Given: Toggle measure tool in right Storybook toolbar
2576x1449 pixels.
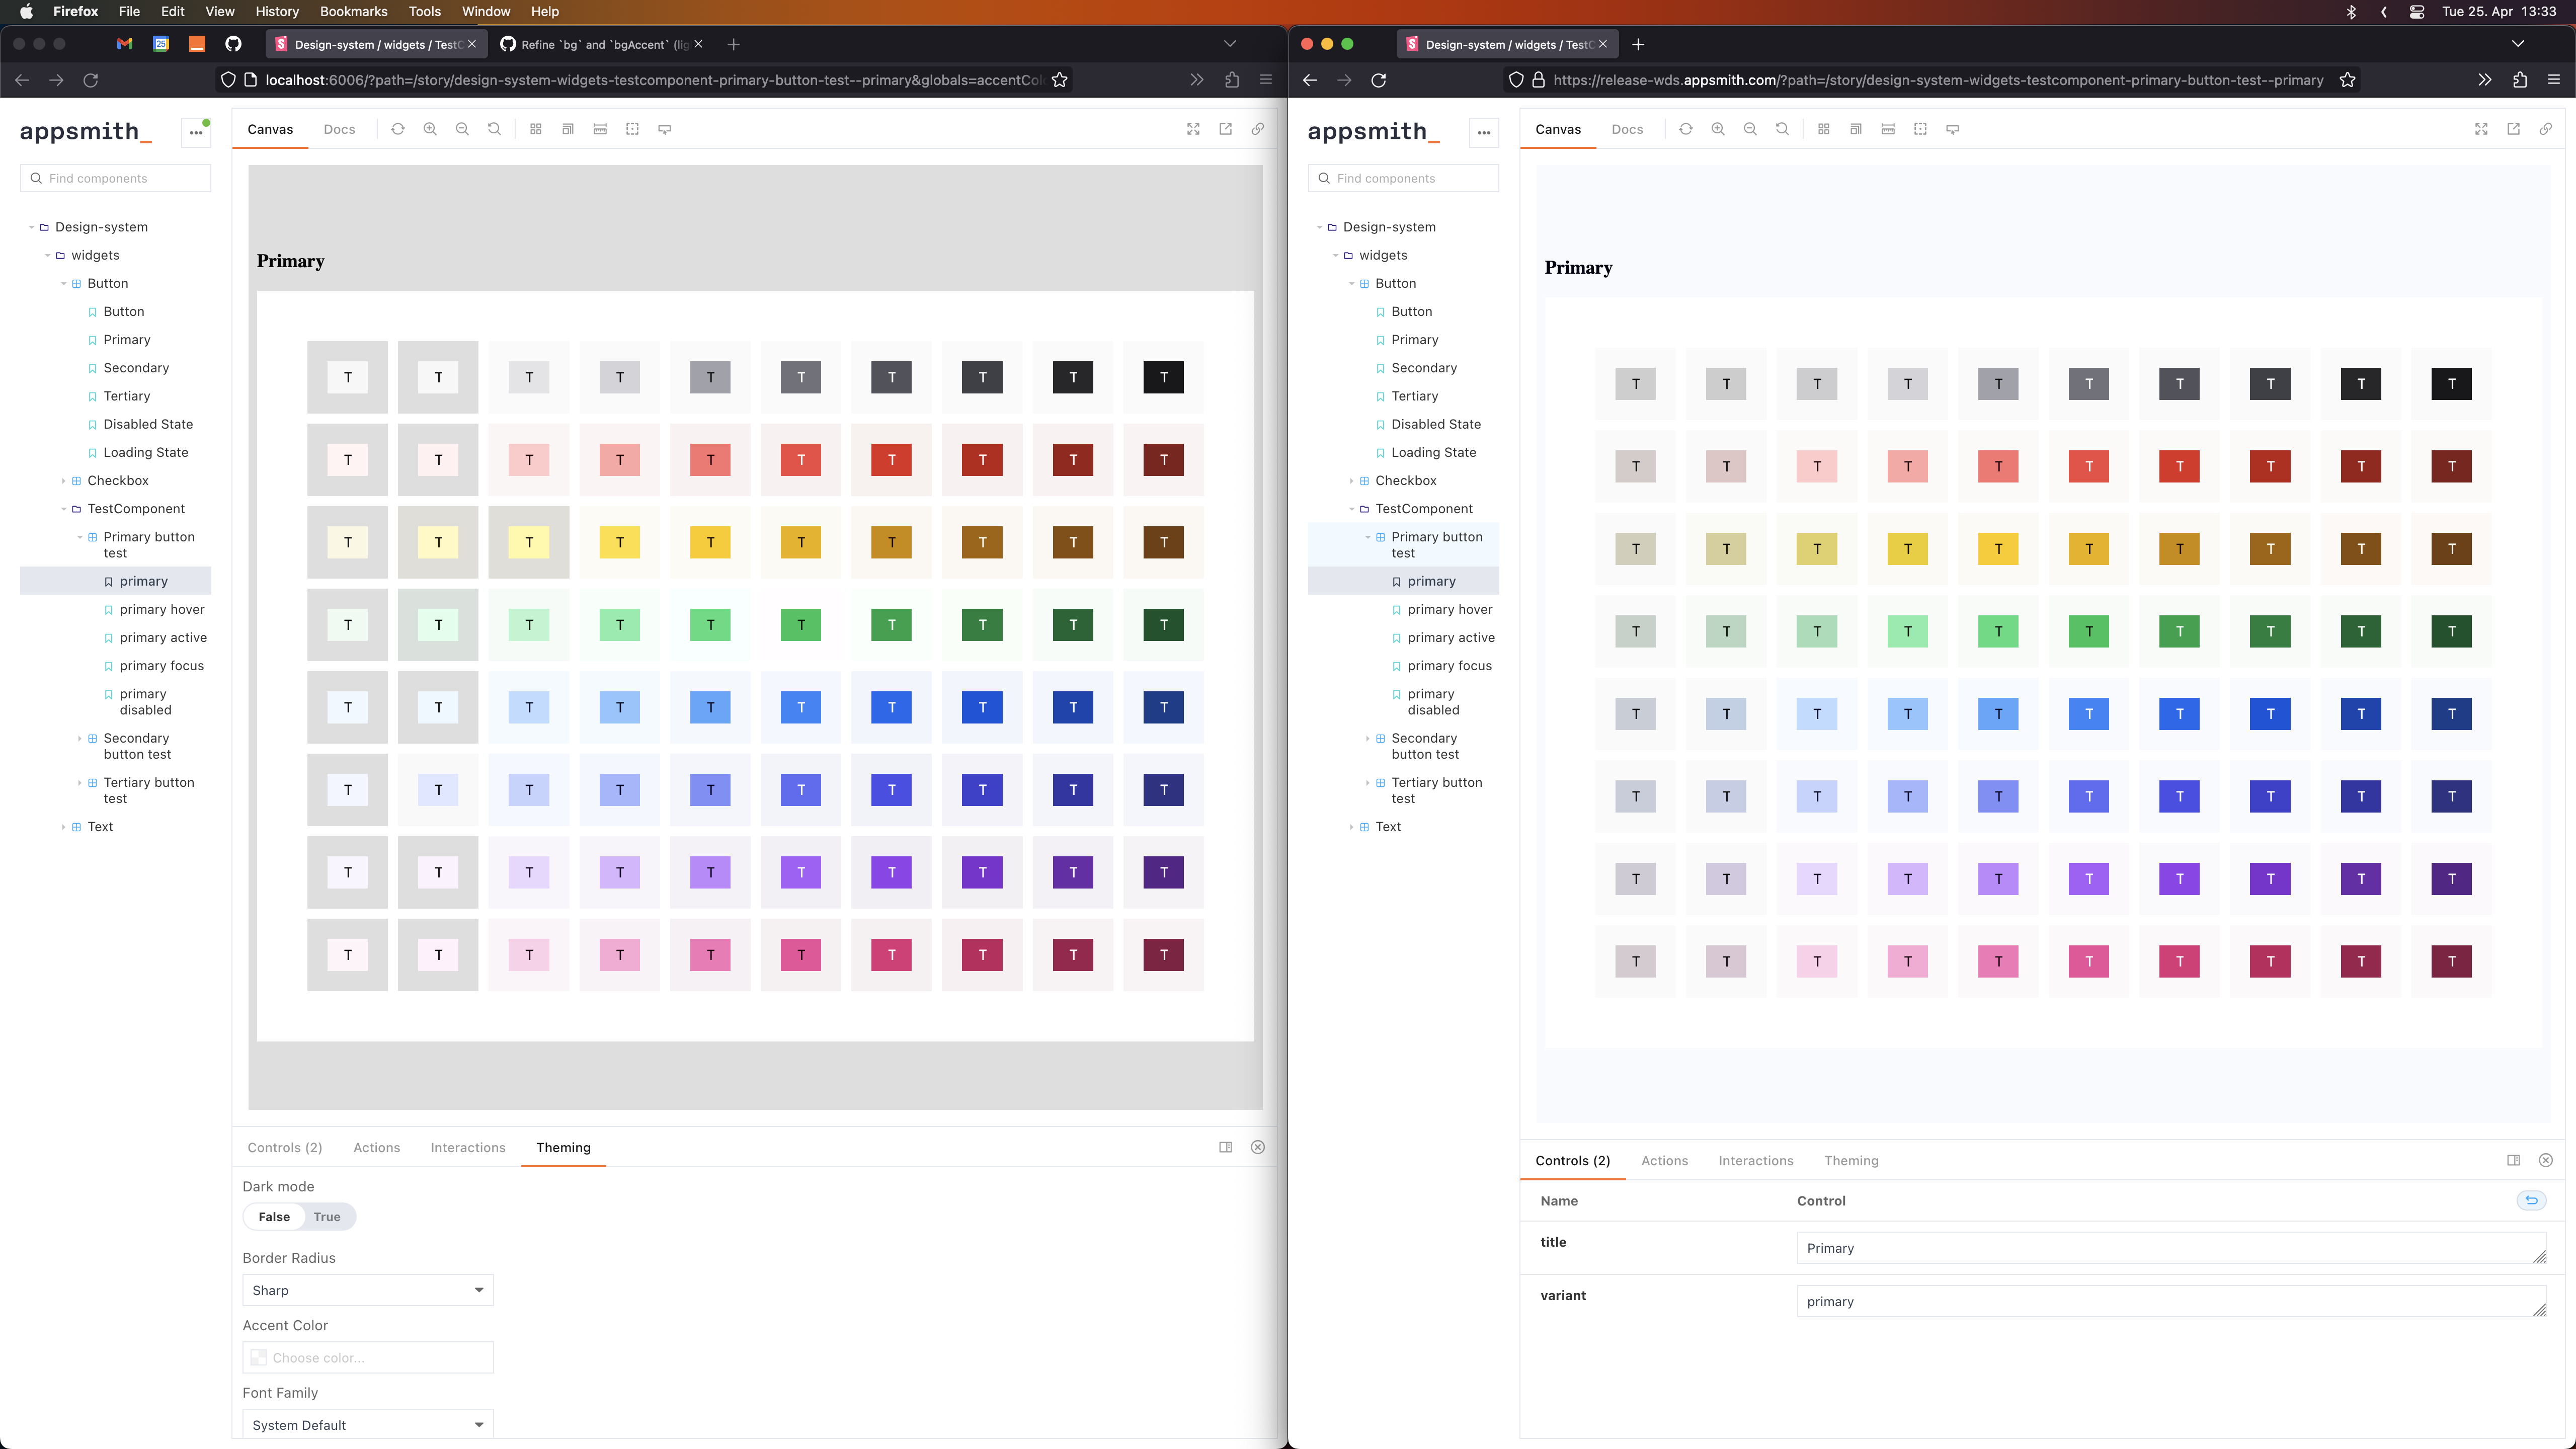Looking at the screenshot, I should (x=1888, y=129).
